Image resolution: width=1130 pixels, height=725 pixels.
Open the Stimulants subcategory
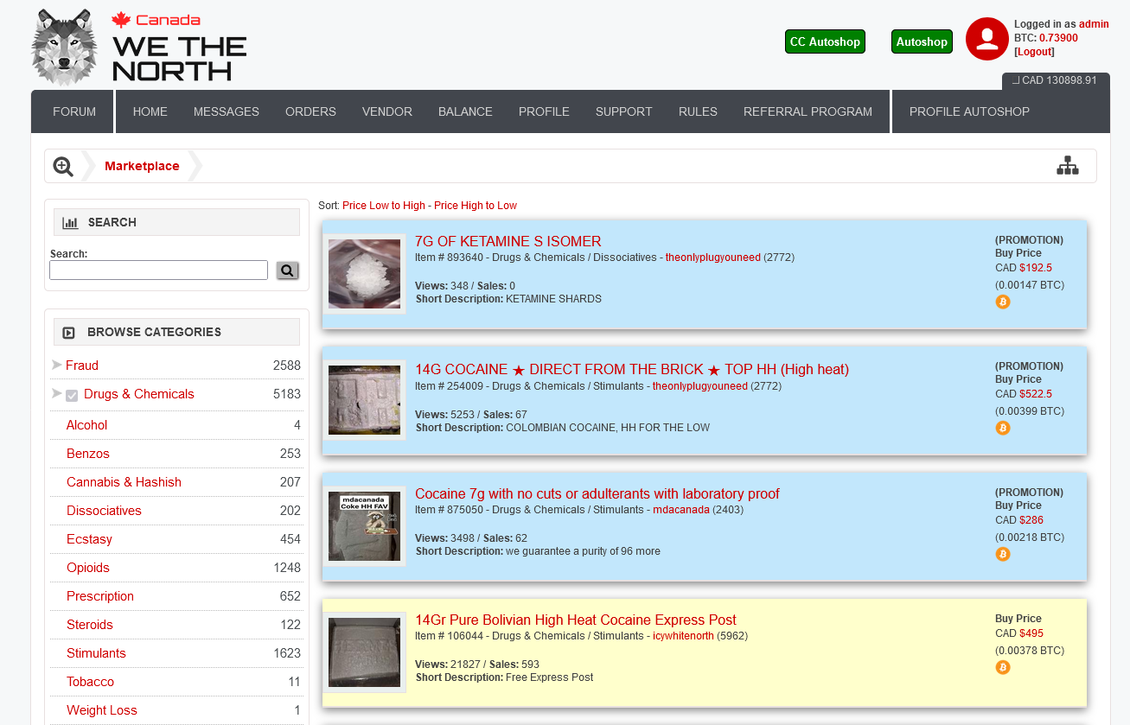point(96,653)
